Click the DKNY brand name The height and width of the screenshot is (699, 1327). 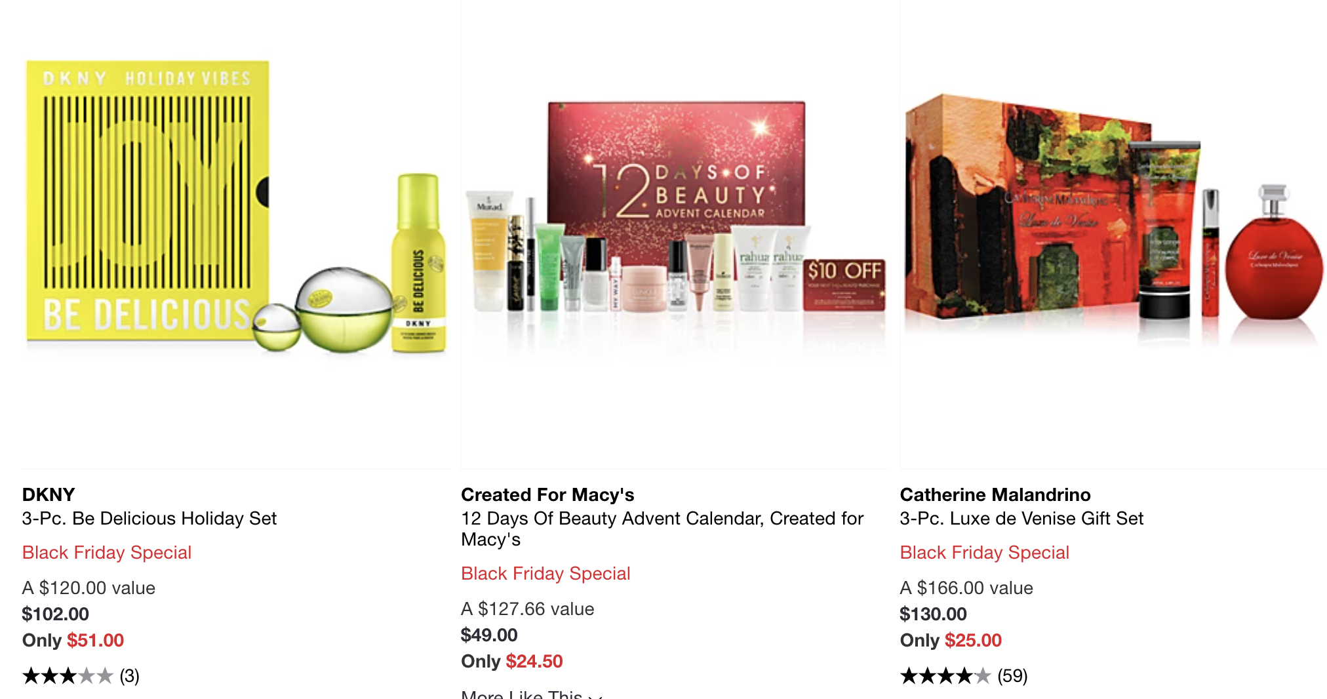(x=49, y=494)
